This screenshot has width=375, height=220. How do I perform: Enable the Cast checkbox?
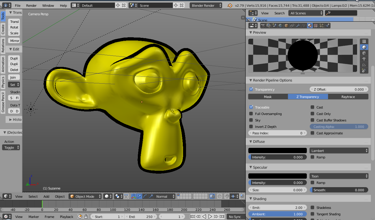[x=312, y=107]
